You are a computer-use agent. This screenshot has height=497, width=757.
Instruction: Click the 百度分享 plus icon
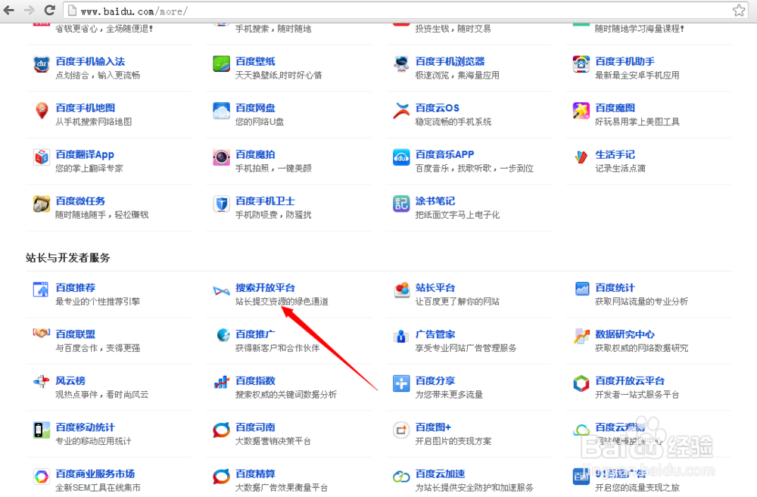pos(401,384)
